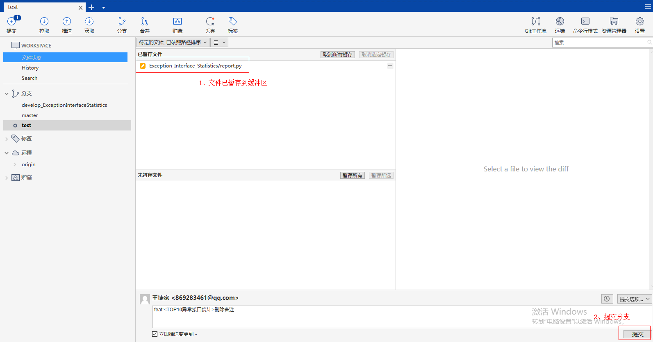Viewport: 653px width, 342px height.
Task: Click the commit history clock icon
Action: 607,299
